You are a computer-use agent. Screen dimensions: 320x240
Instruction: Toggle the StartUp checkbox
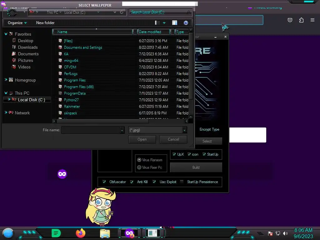(x=204, y=154)
